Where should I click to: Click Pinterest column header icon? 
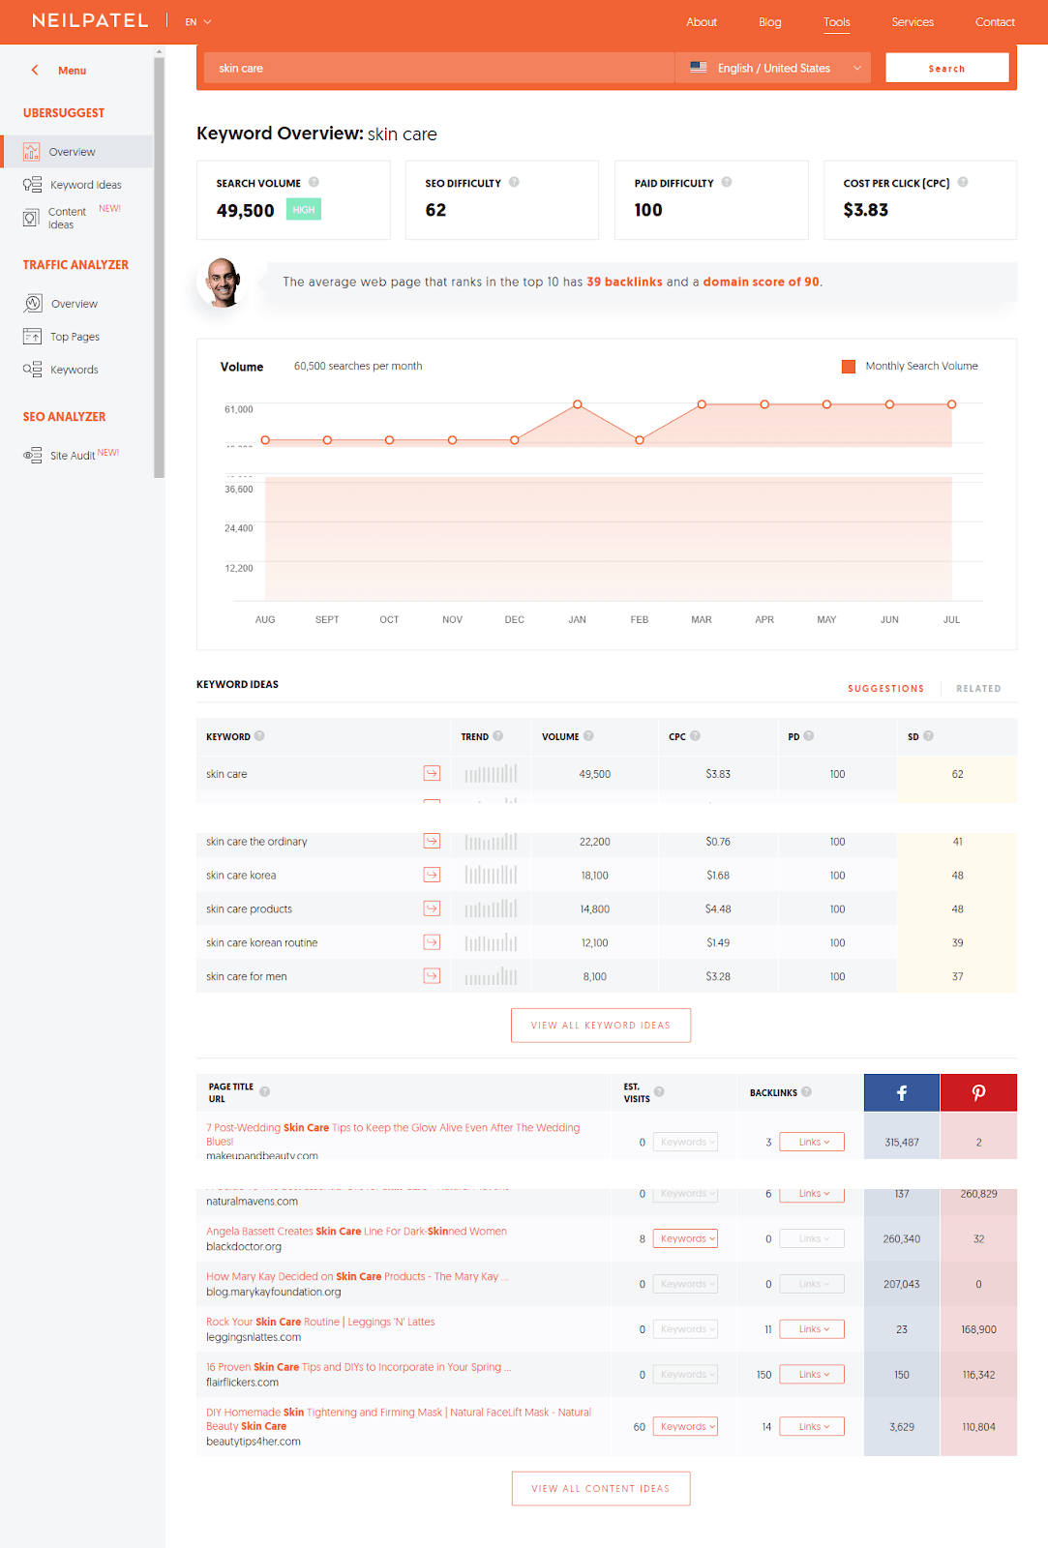click(x=978, y=1092)
